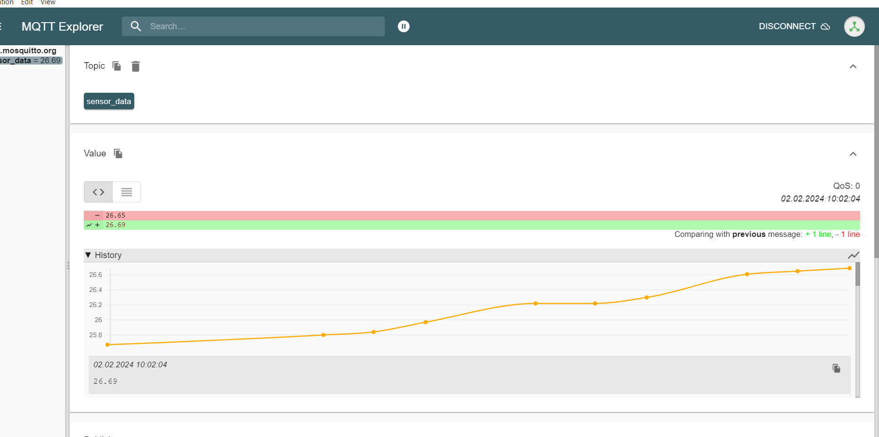
Task: Switch to diff code view toggle
Action: click(98, 192)
